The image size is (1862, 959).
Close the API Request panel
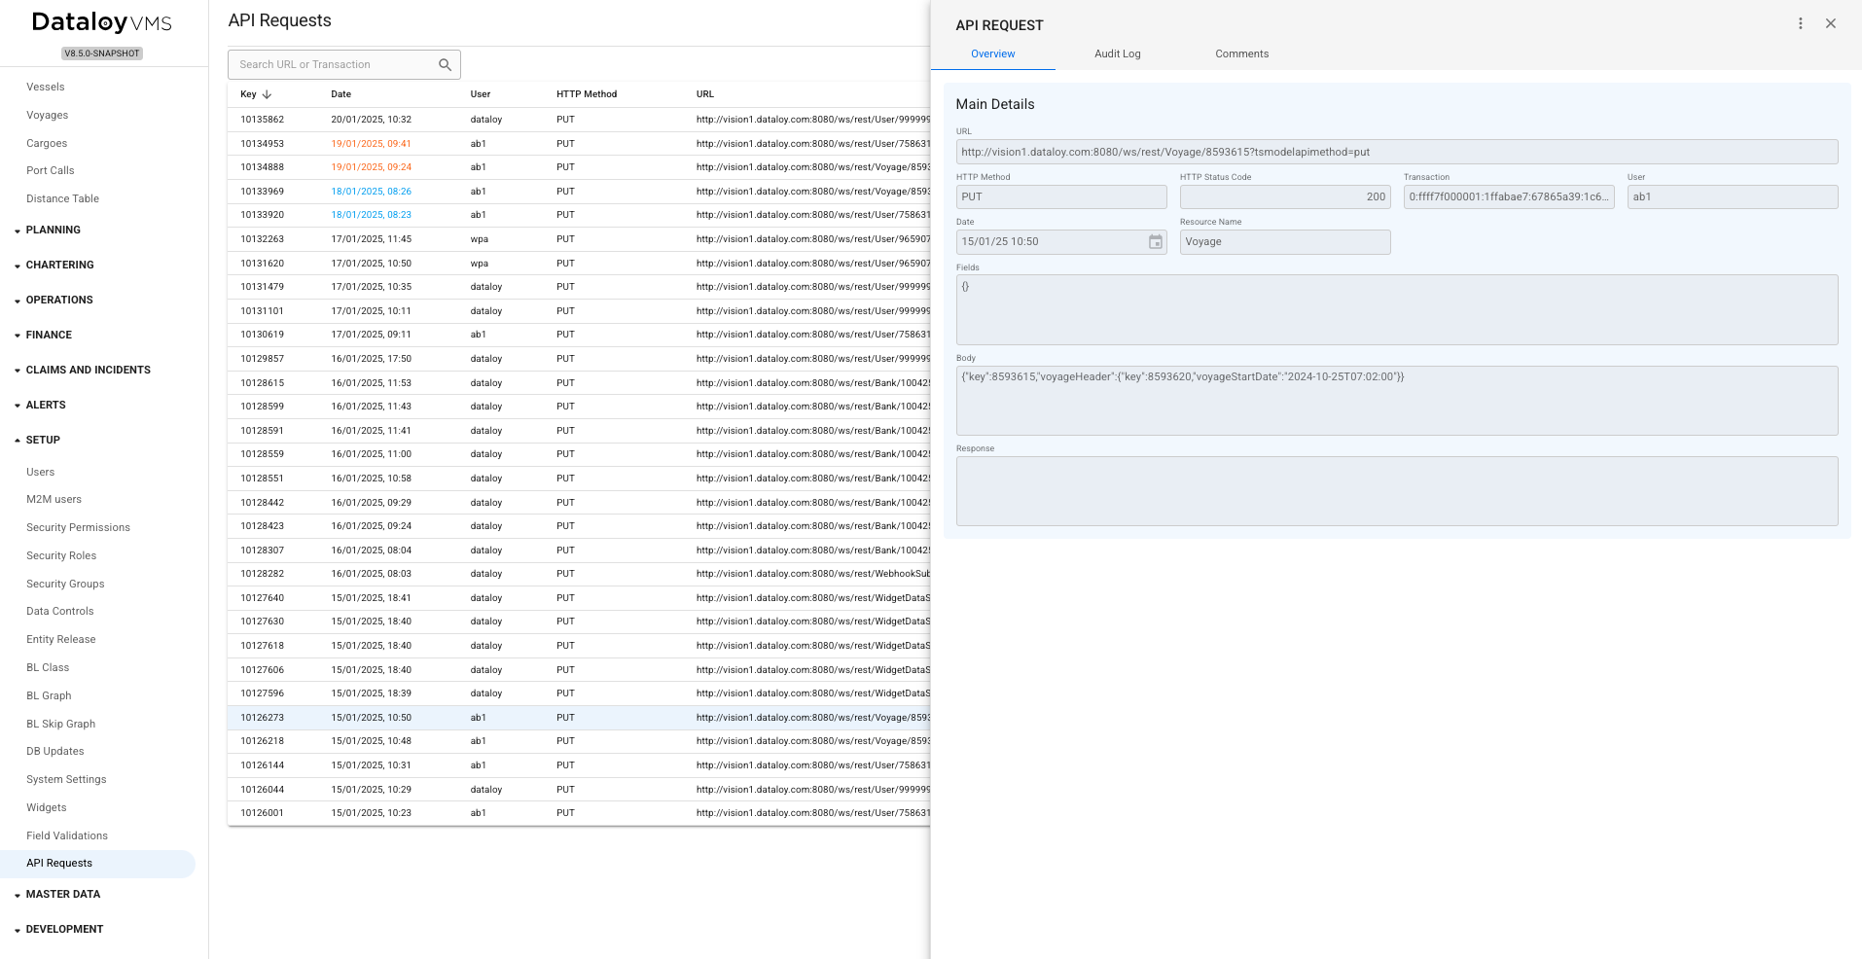1830,23
